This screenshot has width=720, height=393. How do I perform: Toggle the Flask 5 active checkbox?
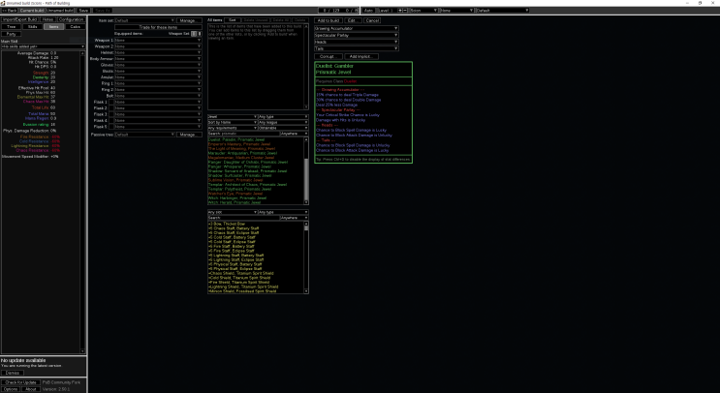(x=110, y=127)
